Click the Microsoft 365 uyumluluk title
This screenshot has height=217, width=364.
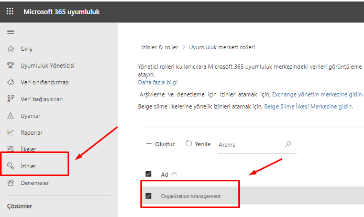click(x=61, y=12)
